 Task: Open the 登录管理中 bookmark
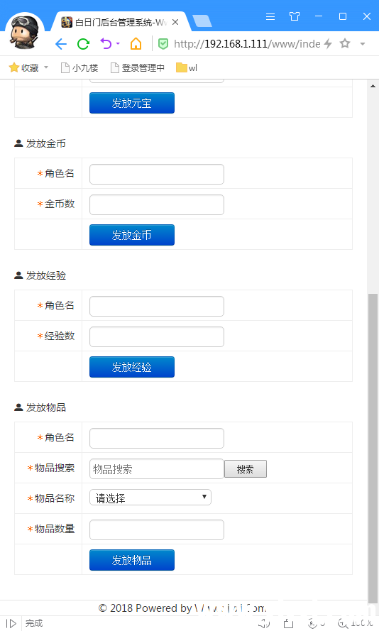(138, 67)
